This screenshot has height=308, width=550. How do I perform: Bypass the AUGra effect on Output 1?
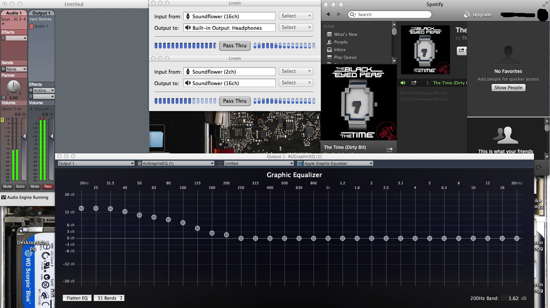(x=31, y=90)
